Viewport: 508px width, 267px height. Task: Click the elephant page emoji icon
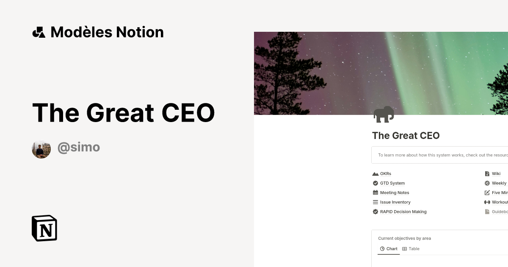click(383, 114)
